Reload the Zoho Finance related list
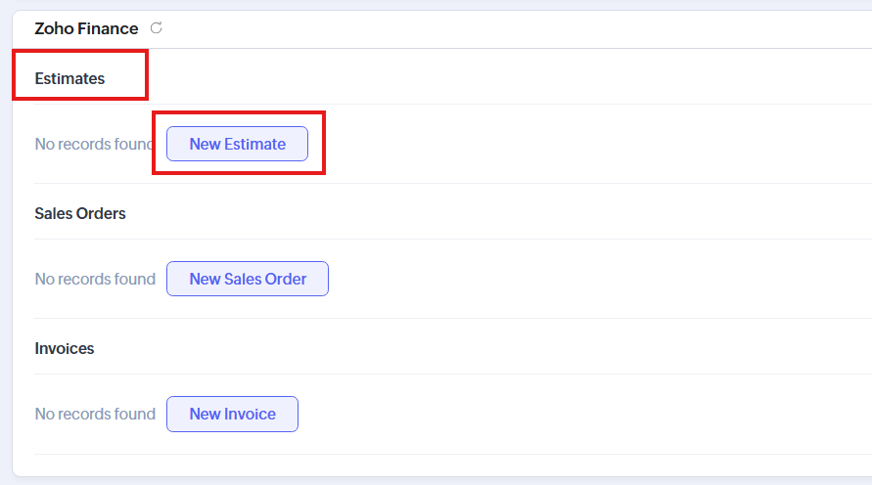 157,28
